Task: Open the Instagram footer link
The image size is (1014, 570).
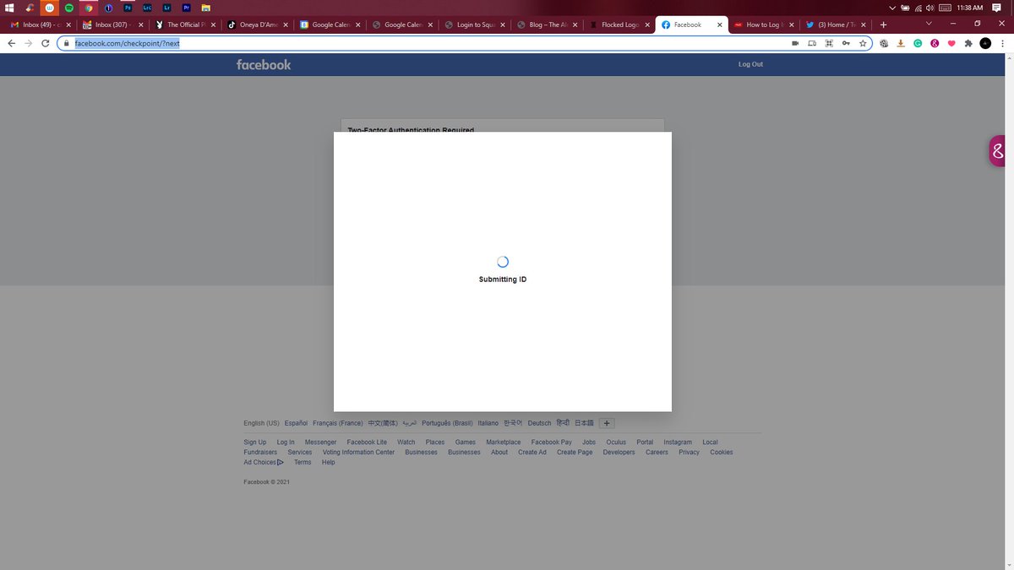Action: coord(678,442)
